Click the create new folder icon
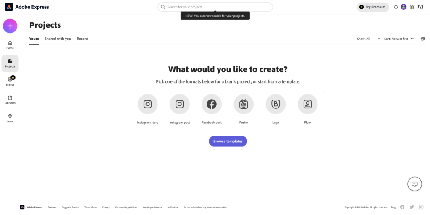The height and width of the screenshot is (215, 430). [422, 39]
